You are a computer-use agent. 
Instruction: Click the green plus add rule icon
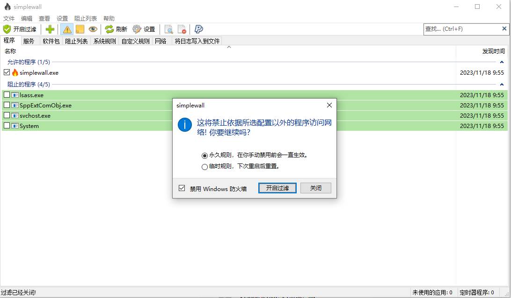click(x=50, y=29)
